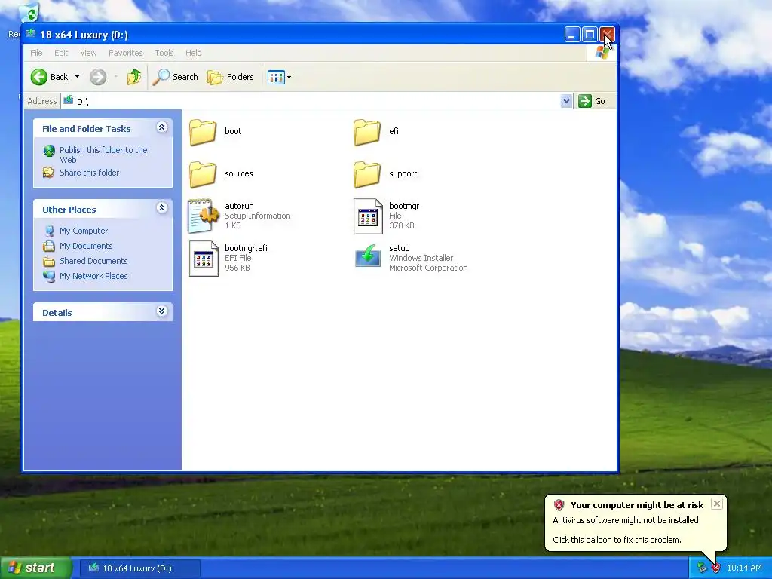Screen dimensions: 772x579
Task: Click the drive icon in Address bar
Action: pos(69,100)
